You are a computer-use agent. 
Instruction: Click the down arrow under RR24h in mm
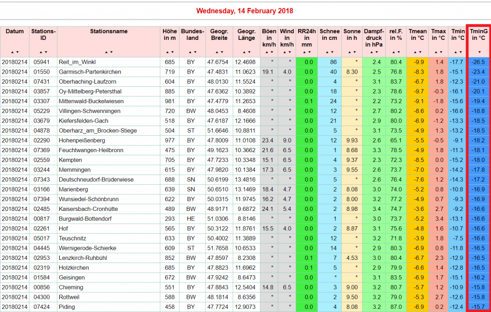(x=310, y=53)
